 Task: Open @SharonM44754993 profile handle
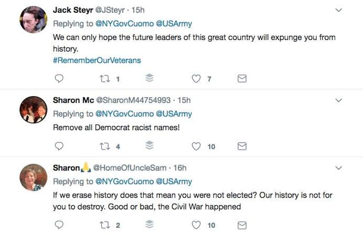point(133,100)
